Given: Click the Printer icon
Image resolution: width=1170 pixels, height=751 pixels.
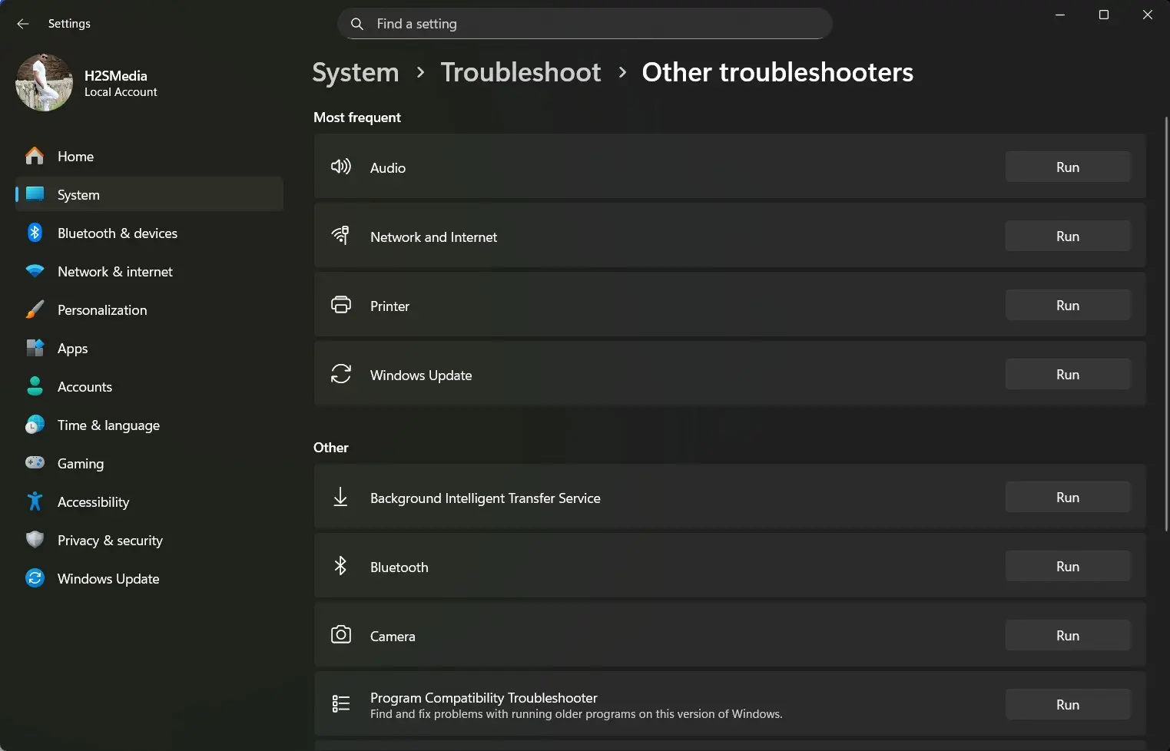Looking at the screenshot, I should coord(341,305).
